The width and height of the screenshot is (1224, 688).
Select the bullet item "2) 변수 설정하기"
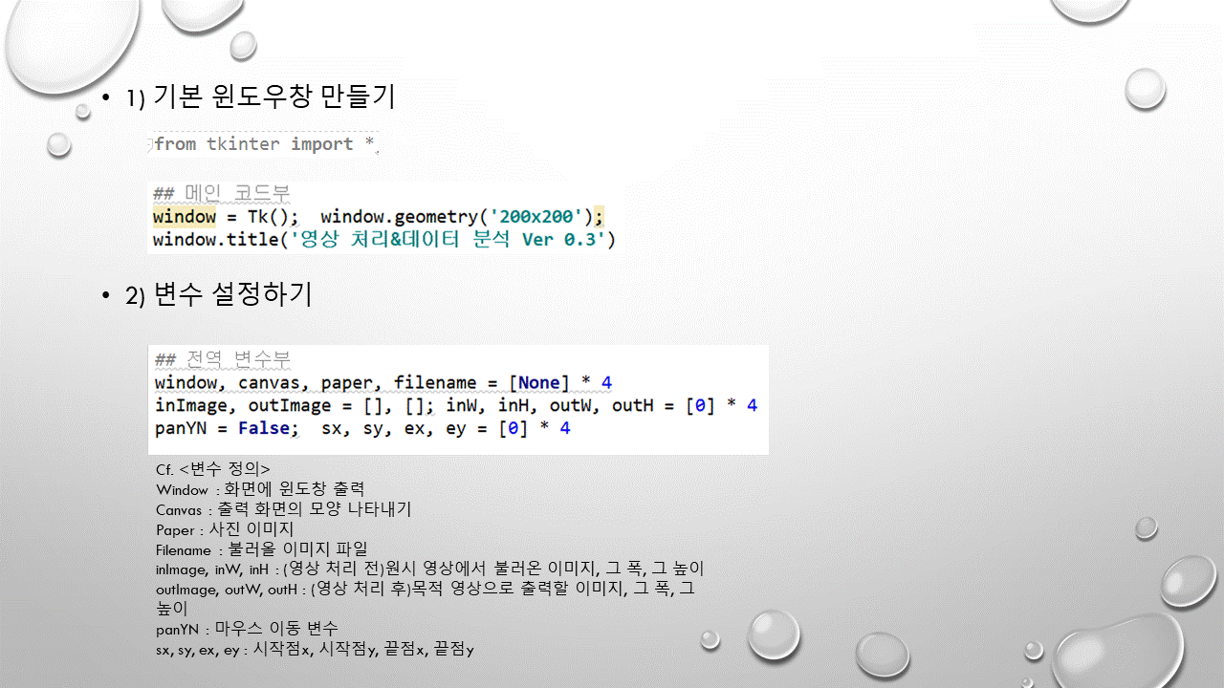coord(218,294)
